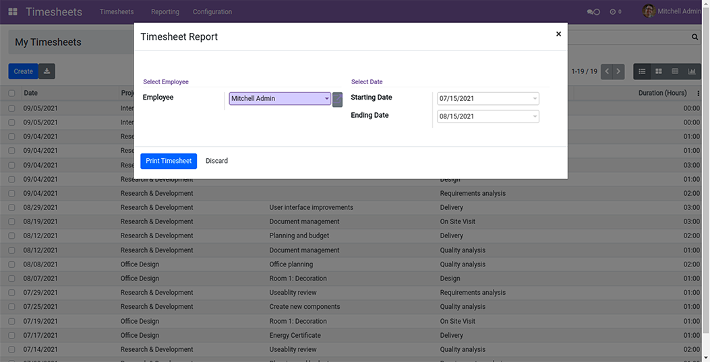Check the 07/25/2021 row checkbox
710x362 pixels.
11,307
